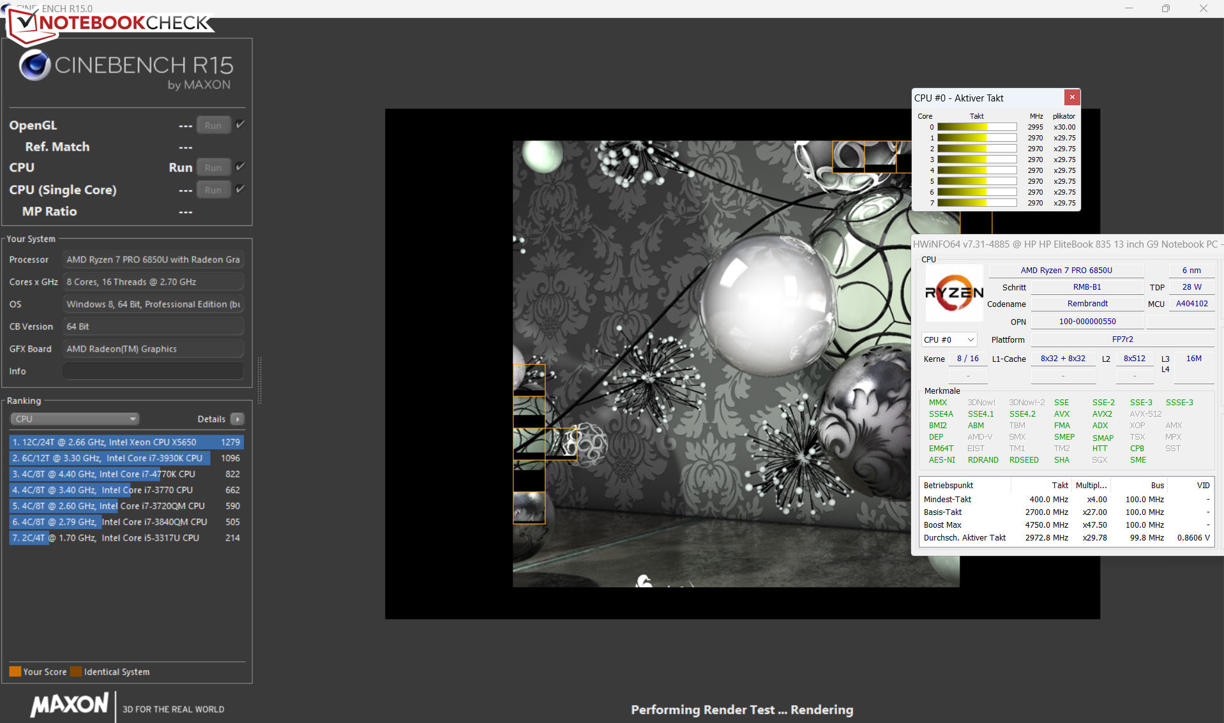This screenshot has height=723, width=1224.
Task: Click the Core 0 Takt frequency bar
Action: [977, 127]
